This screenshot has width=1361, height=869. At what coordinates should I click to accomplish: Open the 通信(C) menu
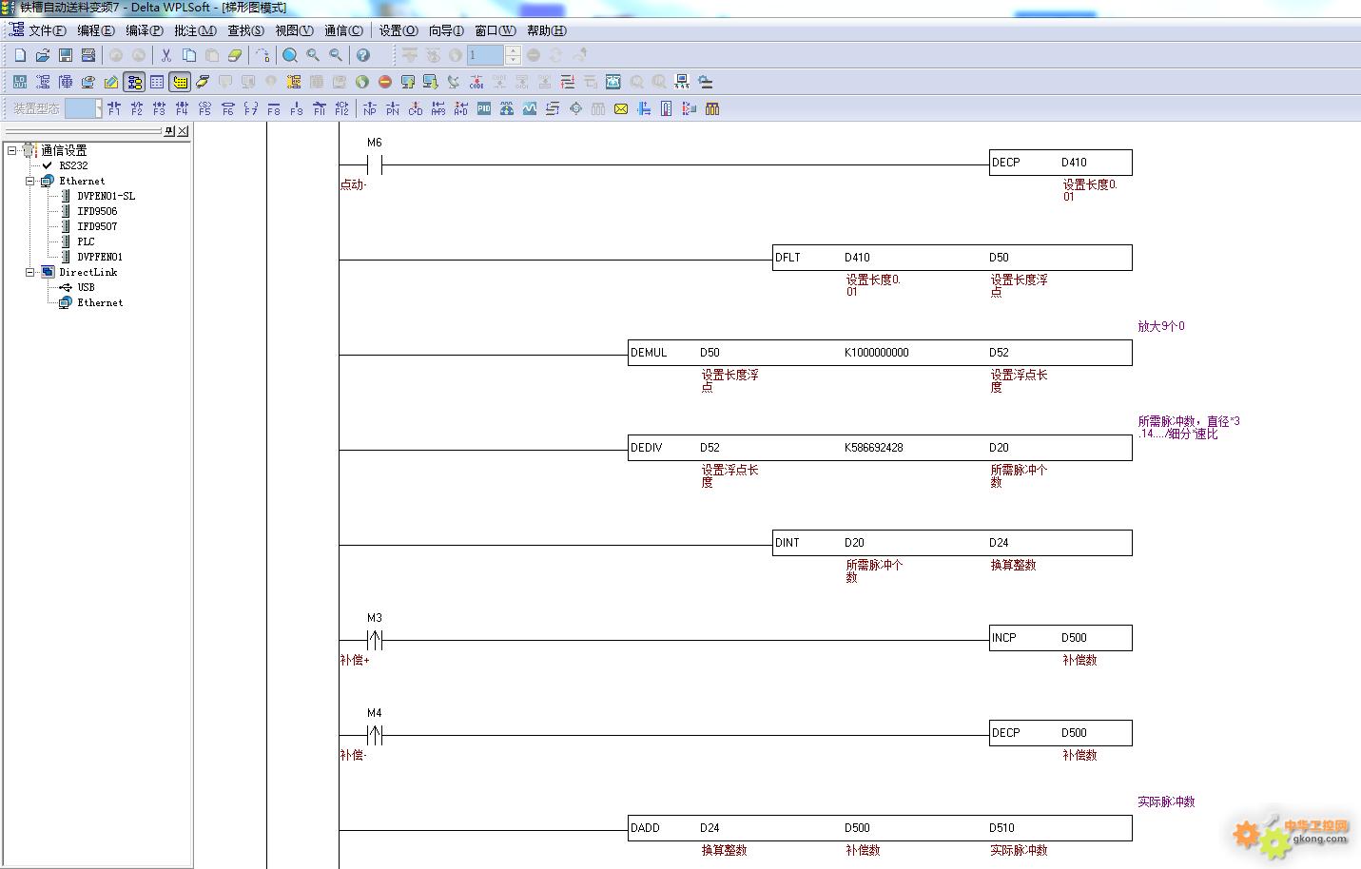(343, 30)
